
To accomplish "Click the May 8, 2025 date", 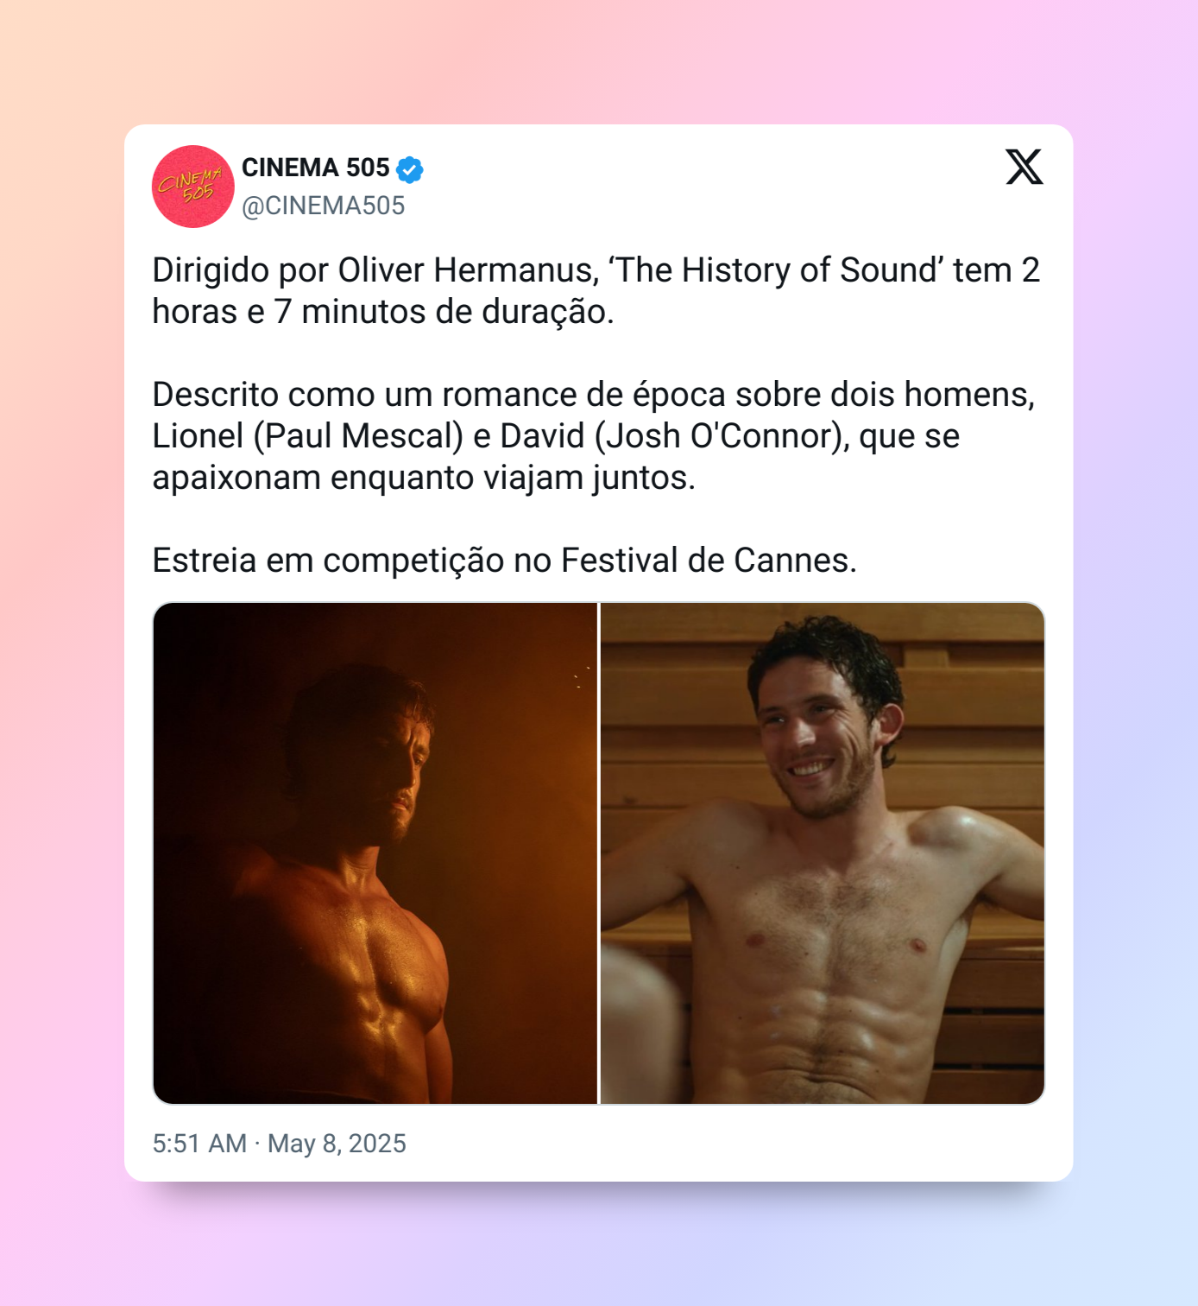I will 337,1144.
